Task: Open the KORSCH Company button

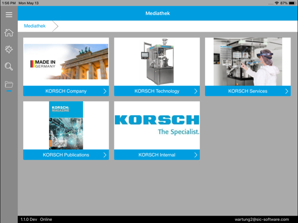Action: click(66, 91)
